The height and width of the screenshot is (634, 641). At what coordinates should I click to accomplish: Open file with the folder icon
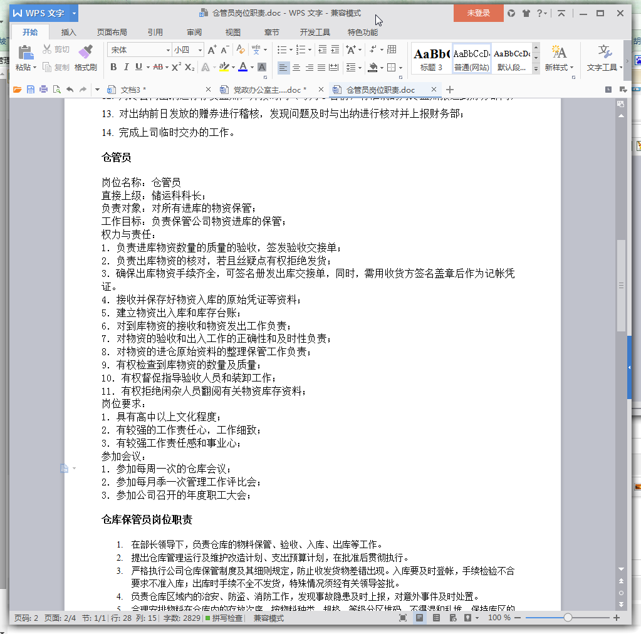[x=17, y=90]
